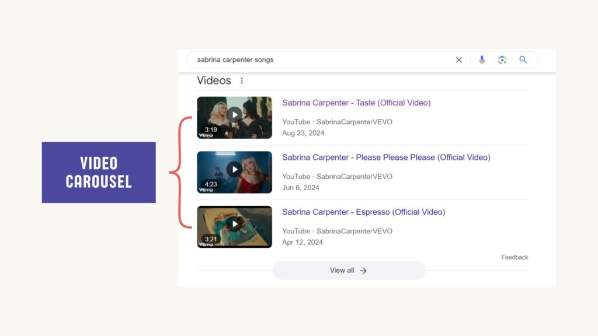Image resolution: width=598 pixels, height=336 pixels.
Task: Click the Aug 23, 2024 date text
Action: coord(303,133)
